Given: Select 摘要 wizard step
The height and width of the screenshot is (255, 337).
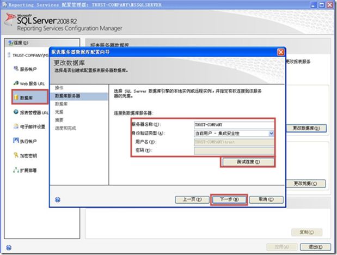Looking at the screenshot, I should (59, 120).
